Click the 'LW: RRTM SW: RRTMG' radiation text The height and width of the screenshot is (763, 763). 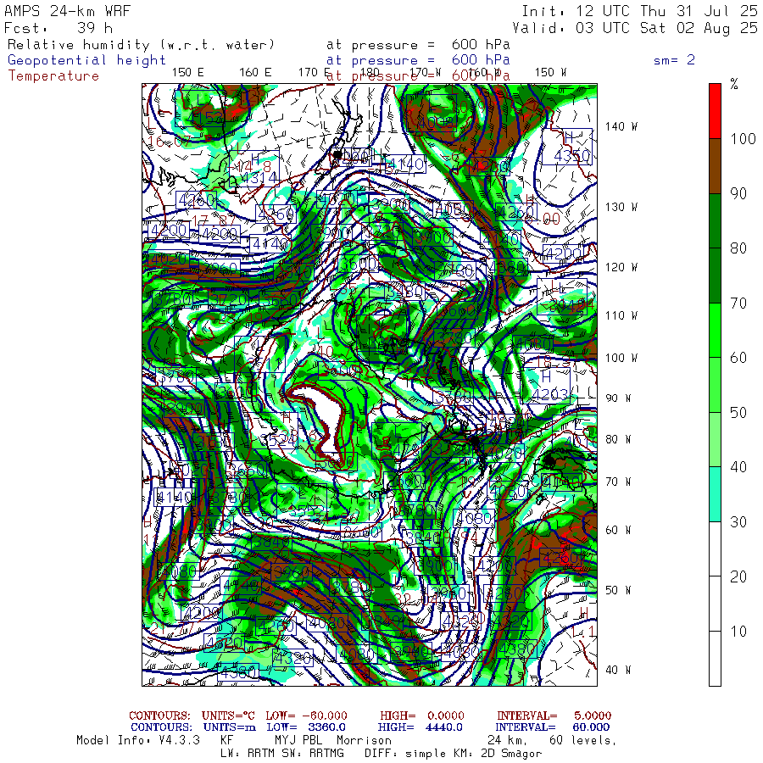pyautogui.click(x=282, y=754)
